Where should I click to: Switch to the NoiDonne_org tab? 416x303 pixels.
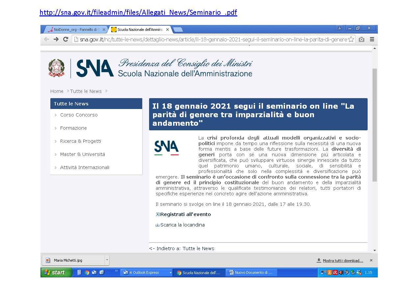[75, 30]
